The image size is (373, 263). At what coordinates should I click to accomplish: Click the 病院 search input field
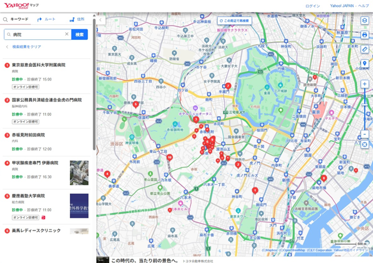click(x=37, y=35)
